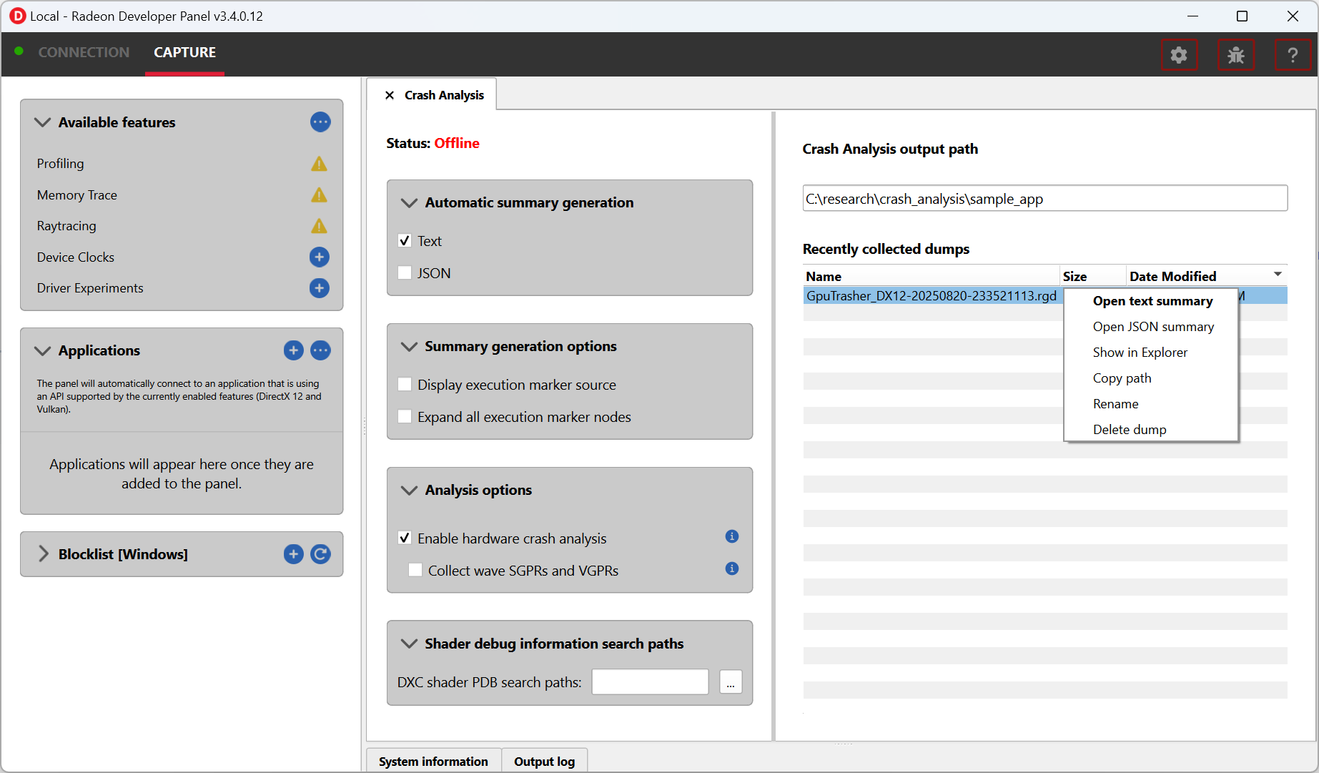Viewport: 1319px width, 773px height.
Task: Select Open JSON summary from context menu
Action: 1152,327
